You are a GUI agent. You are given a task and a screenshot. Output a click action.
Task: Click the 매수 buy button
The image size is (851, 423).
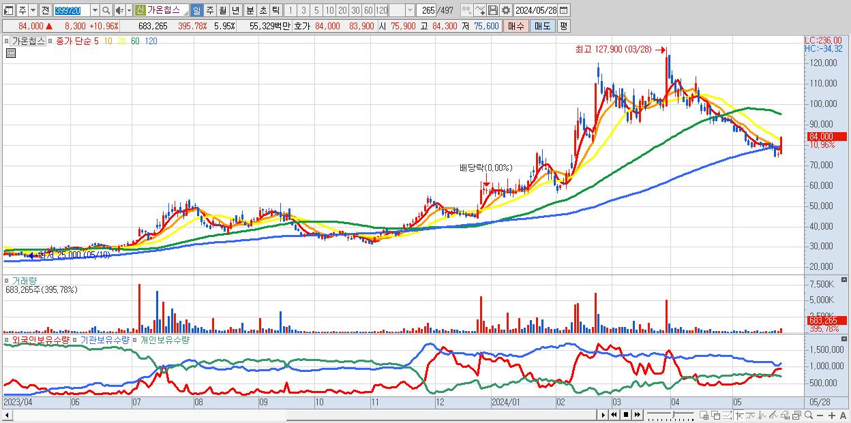coord(516,26)
